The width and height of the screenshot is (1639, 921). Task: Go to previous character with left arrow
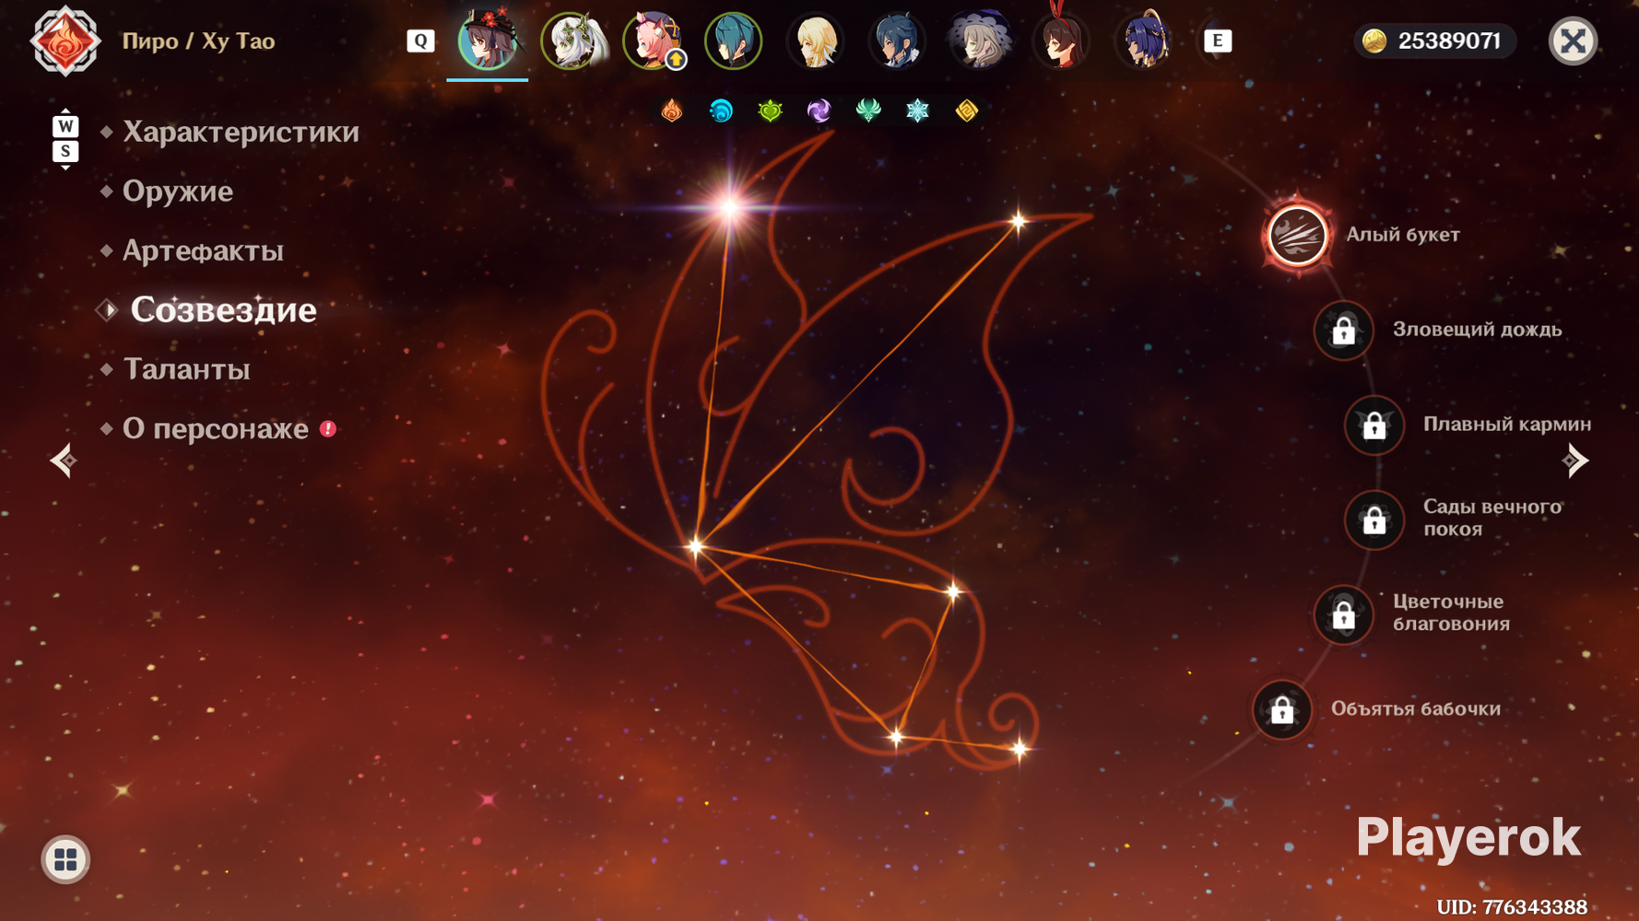(63, 460)
